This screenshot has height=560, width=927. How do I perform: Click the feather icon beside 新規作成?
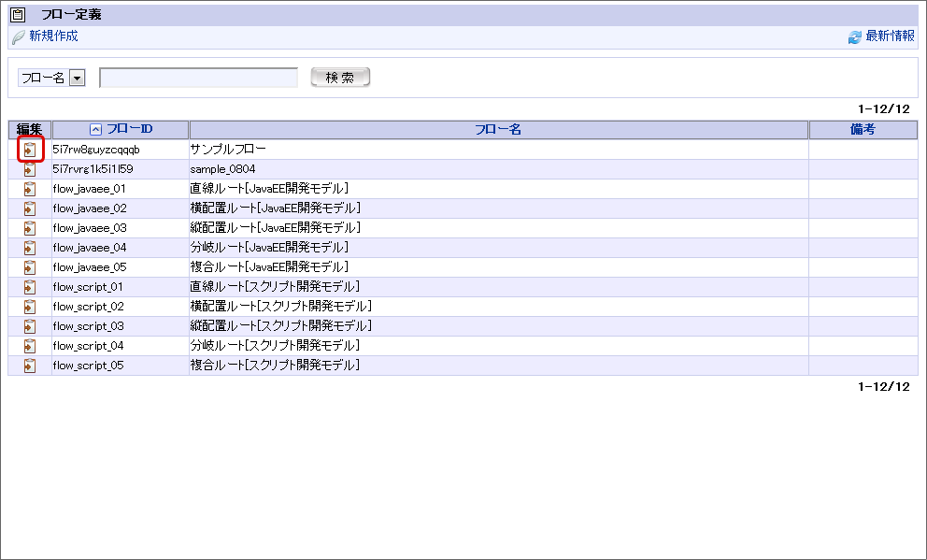click(x=19, y=37)
